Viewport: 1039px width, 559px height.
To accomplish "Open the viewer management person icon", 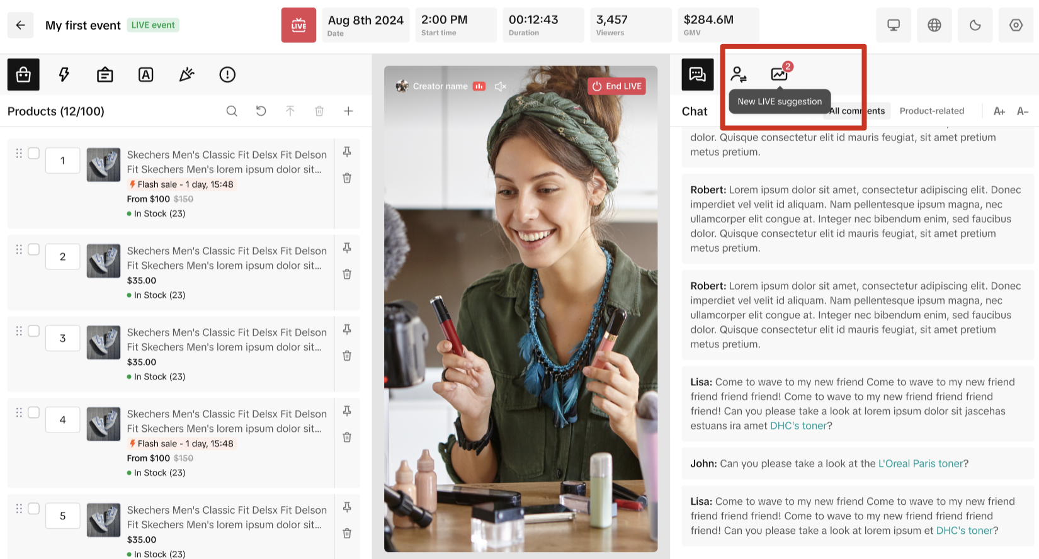I will coord(738,74).
